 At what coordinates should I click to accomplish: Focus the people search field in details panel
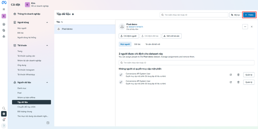coord(187,63)
